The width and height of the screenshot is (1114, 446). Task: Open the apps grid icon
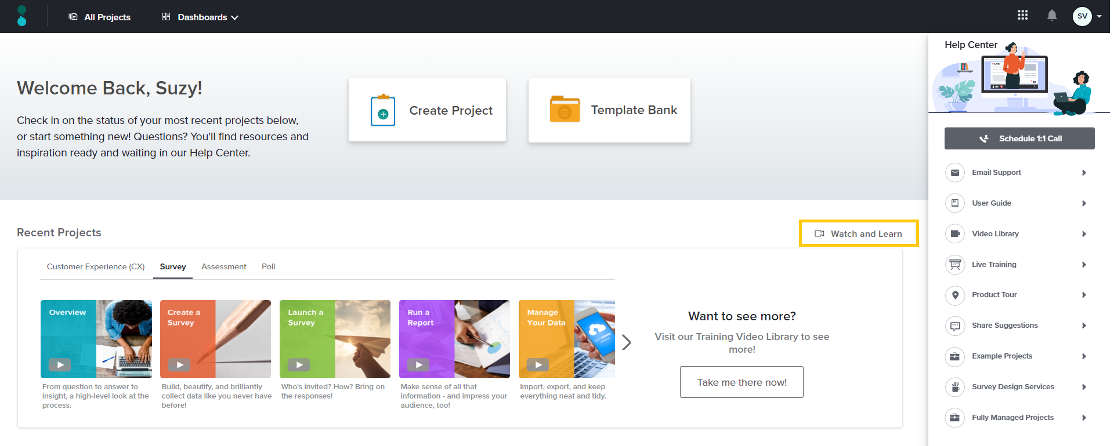1022,16
